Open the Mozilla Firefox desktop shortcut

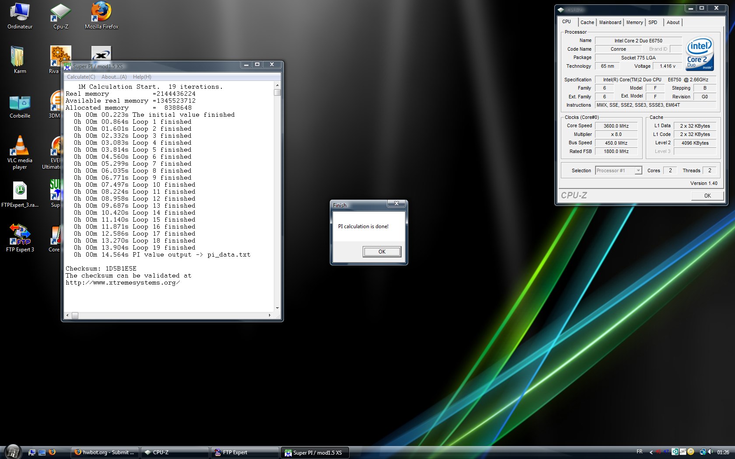[x=101, y=16]
